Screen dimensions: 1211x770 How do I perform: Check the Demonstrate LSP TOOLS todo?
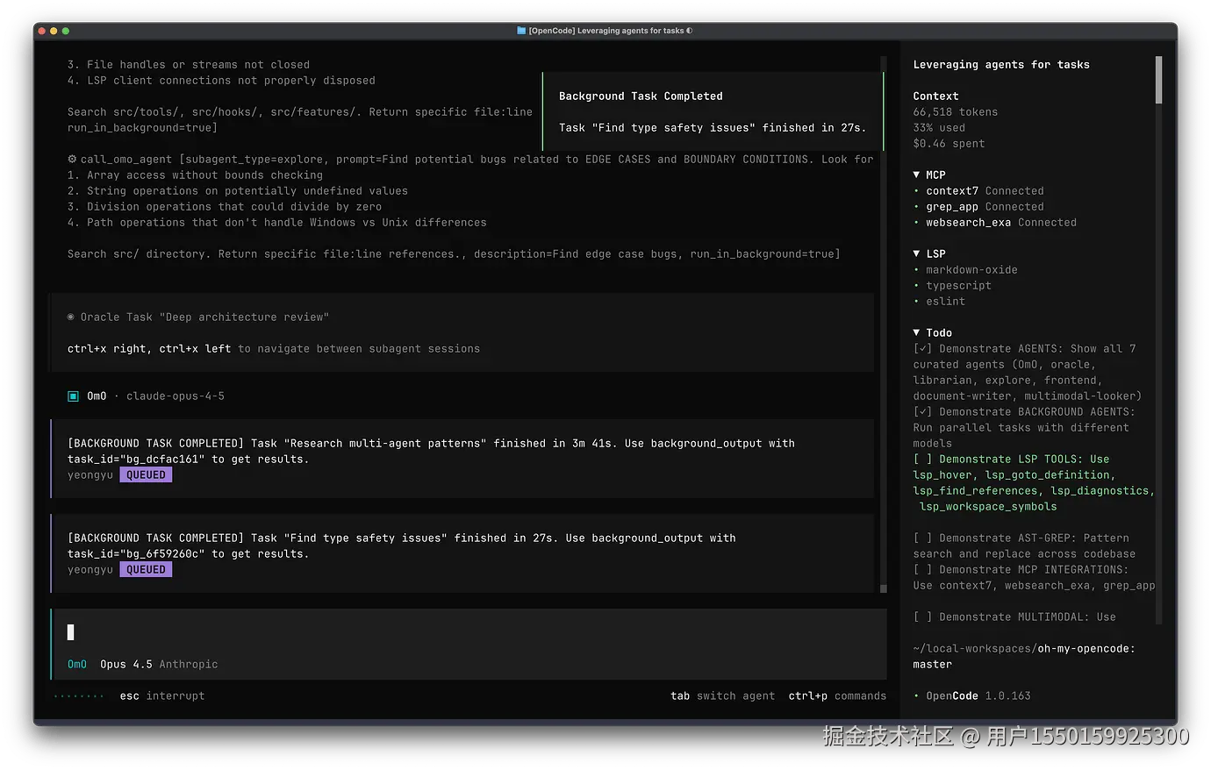coord(922,460)
